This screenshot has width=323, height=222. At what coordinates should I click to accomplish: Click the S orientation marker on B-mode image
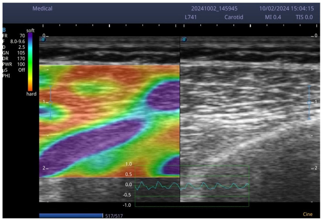tap(184, 39)
